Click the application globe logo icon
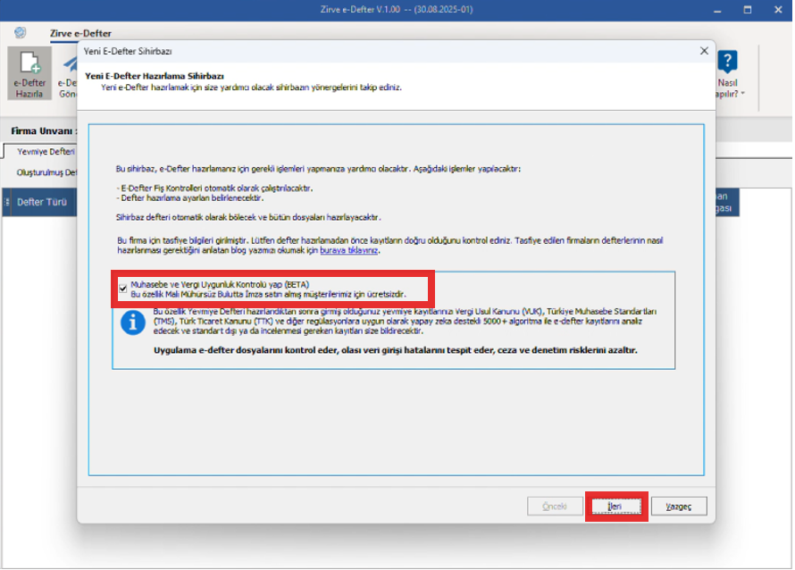Image resolution: width=795 pixels, height=570 pixels. (21, 33)
